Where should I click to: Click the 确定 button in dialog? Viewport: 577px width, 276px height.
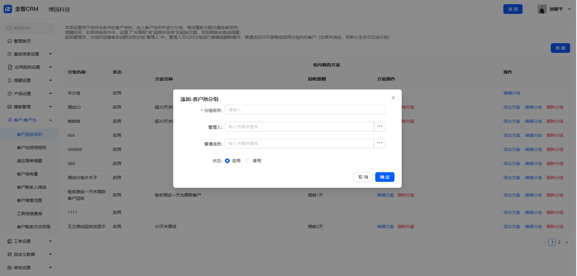pyautogui.click(x=385, y=177)
